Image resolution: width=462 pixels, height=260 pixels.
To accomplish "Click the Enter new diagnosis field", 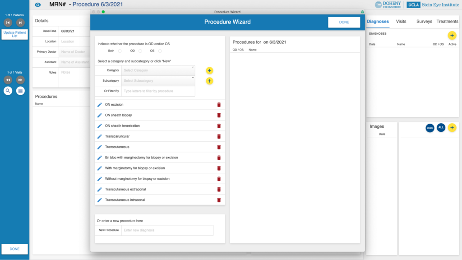I will point(167,230).
